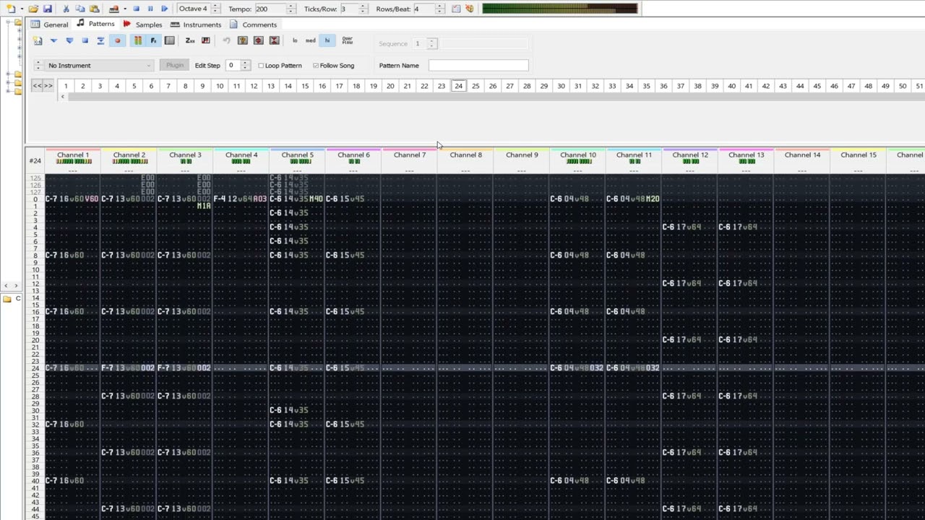Image resolution: width=925 pixels, height=520 pixels.
Task: Open pattern properties
Action: click(242, 40)
